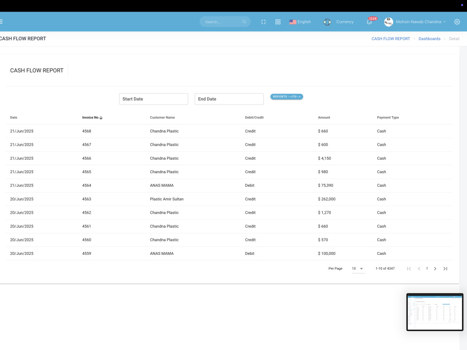Click Cash in invoice 4562 row

click(x=382, y=212)
